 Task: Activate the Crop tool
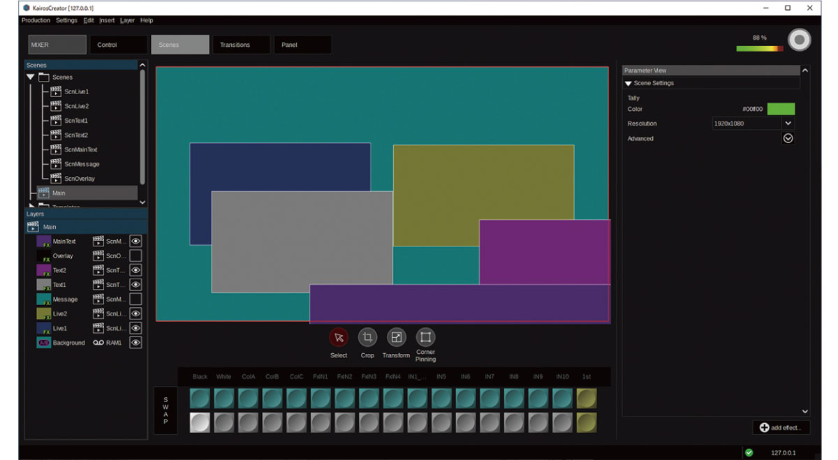point(367,338)
